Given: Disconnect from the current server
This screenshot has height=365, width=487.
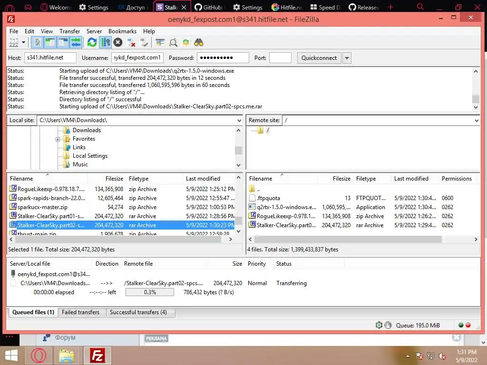Looking at the screenshot, I should 131,42.
